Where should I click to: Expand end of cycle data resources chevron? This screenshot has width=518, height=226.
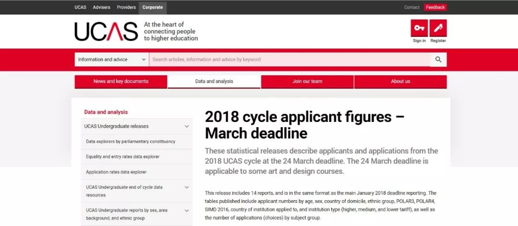click(187, 187)
